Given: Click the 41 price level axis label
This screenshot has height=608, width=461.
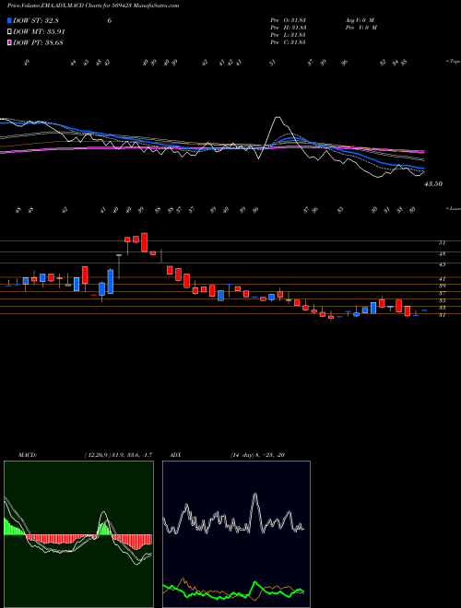Looking at the screenshot, I should (442, 279).
